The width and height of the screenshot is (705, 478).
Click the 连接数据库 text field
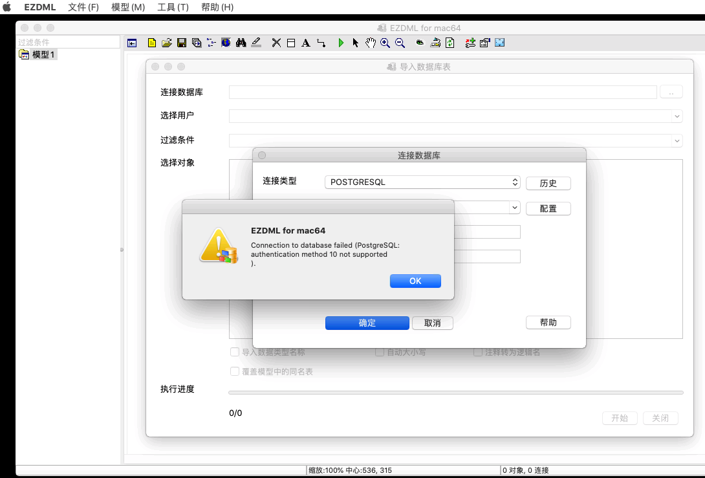coord(443,92)
